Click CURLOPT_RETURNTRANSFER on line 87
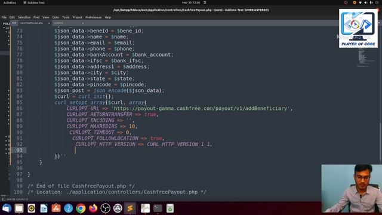This screenshot has height=215, width=382. pos(100,114)
